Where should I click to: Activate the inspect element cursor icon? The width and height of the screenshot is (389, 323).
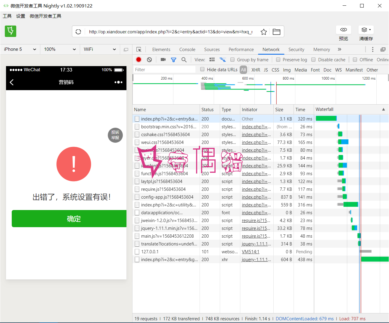139,50
